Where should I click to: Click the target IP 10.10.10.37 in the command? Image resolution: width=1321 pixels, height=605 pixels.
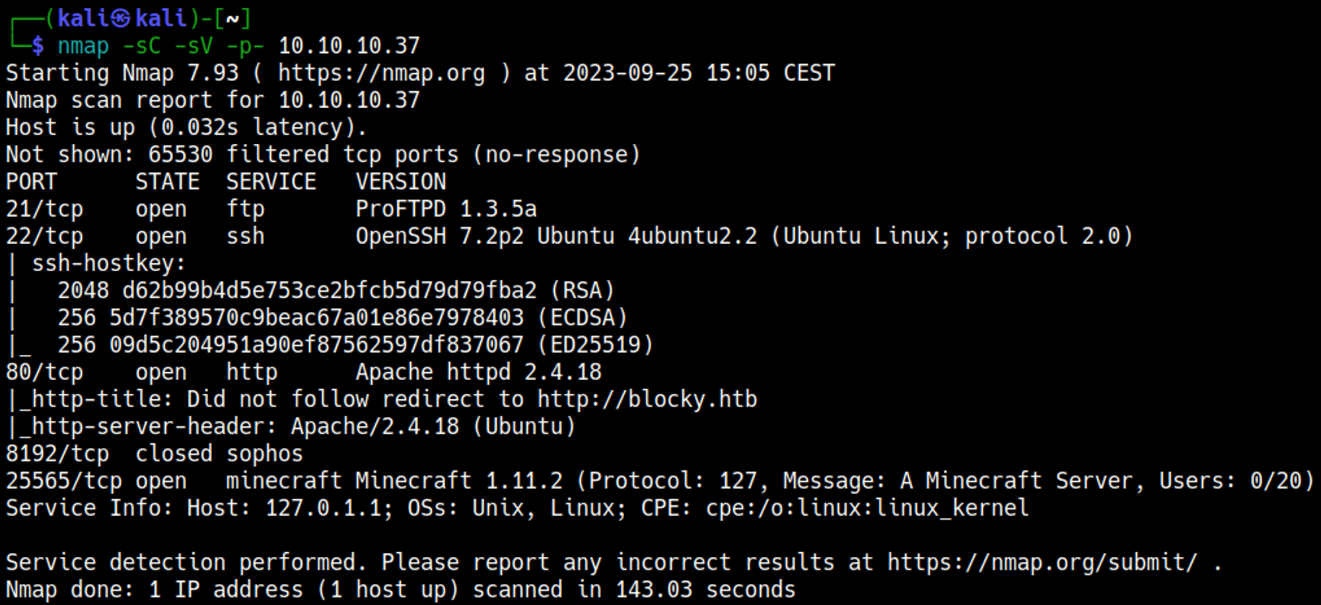coord(349,46)
